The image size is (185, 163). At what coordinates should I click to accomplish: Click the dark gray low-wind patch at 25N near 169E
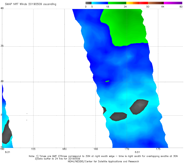pos(118,117)
